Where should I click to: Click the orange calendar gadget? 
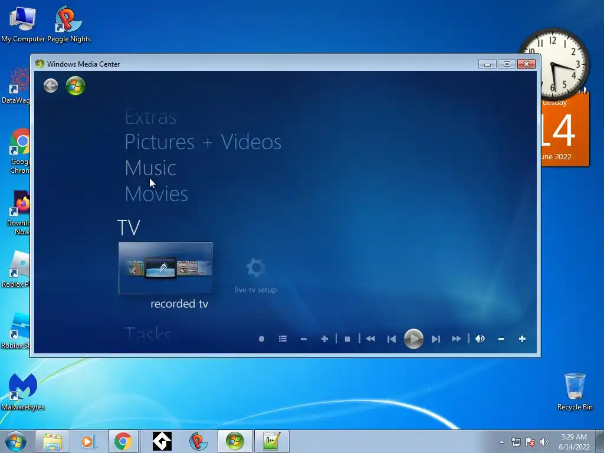coord(564,131)
